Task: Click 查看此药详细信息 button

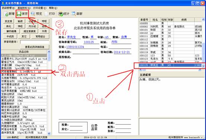Action: coord(35,47)
